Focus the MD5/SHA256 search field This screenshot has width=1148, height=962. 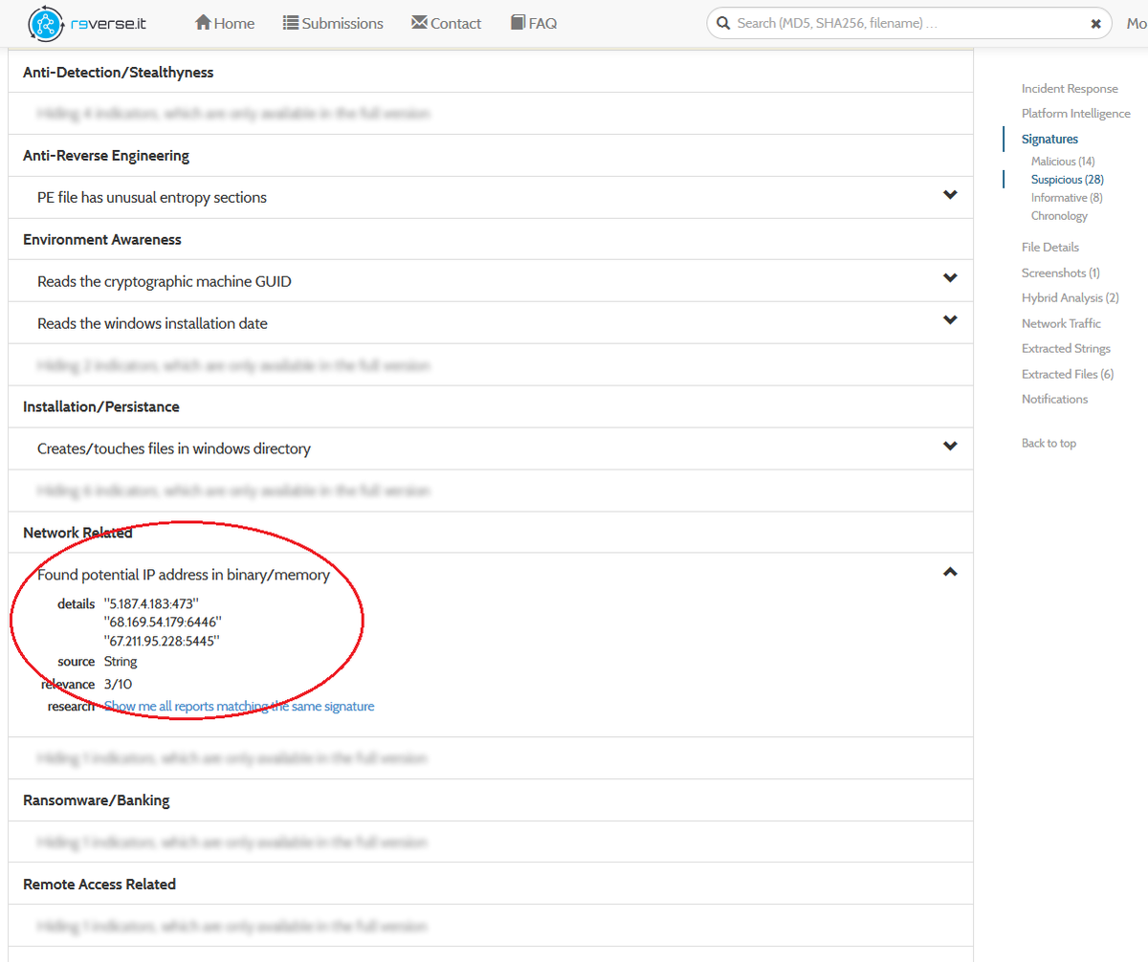[909, 23]
